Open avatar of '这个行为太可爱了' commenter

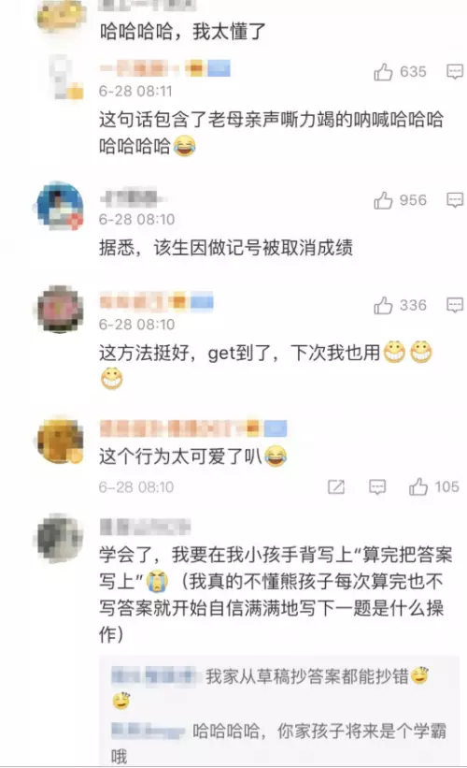tap(60, 441)
